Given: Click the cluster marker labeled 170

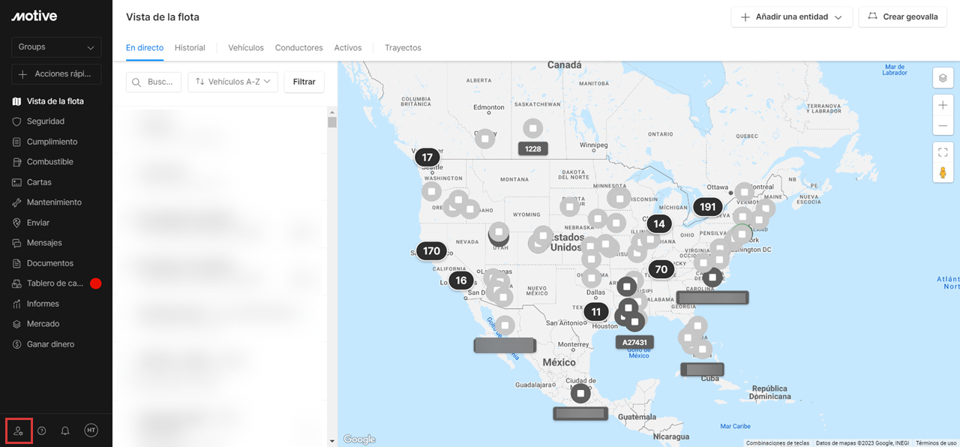Looking at the screenshot, I should pos(432,251).
